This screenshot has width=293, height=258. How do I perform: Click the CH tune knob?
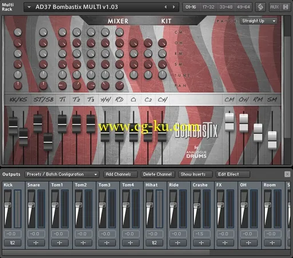[163, 75]
